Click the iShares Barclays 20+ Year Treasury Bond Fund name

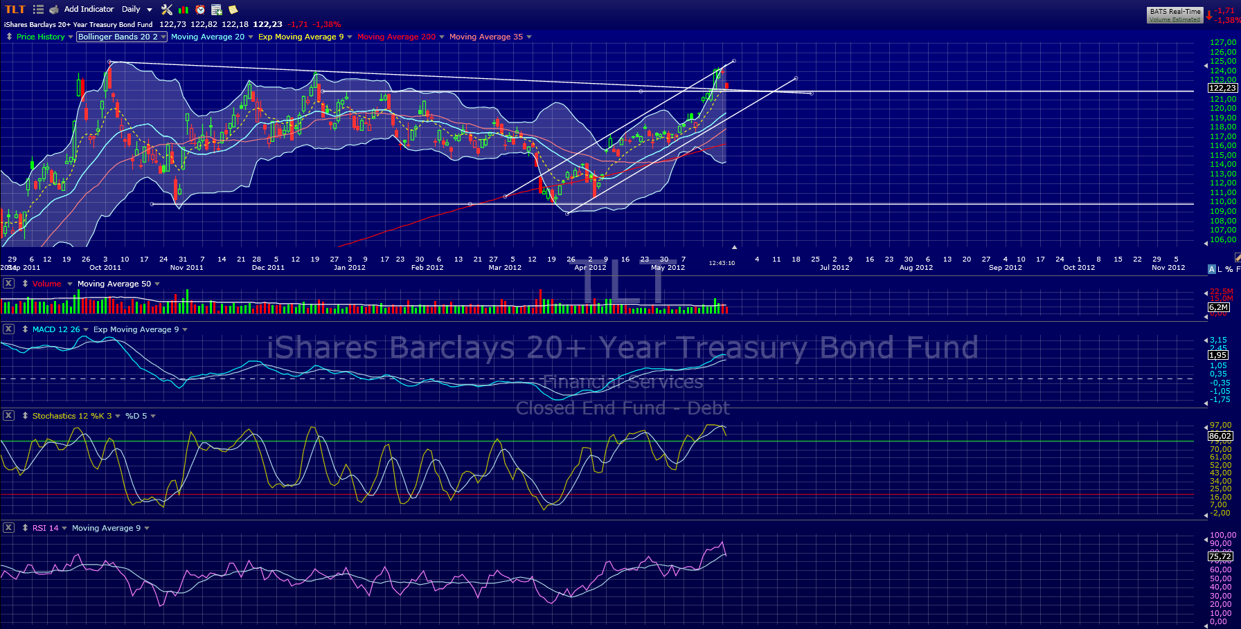click(78, 24)
